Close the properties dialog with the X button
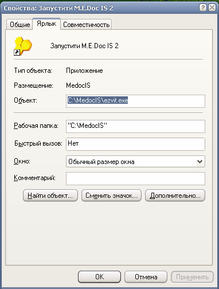The image size is (219, 289). coord(212,7)
